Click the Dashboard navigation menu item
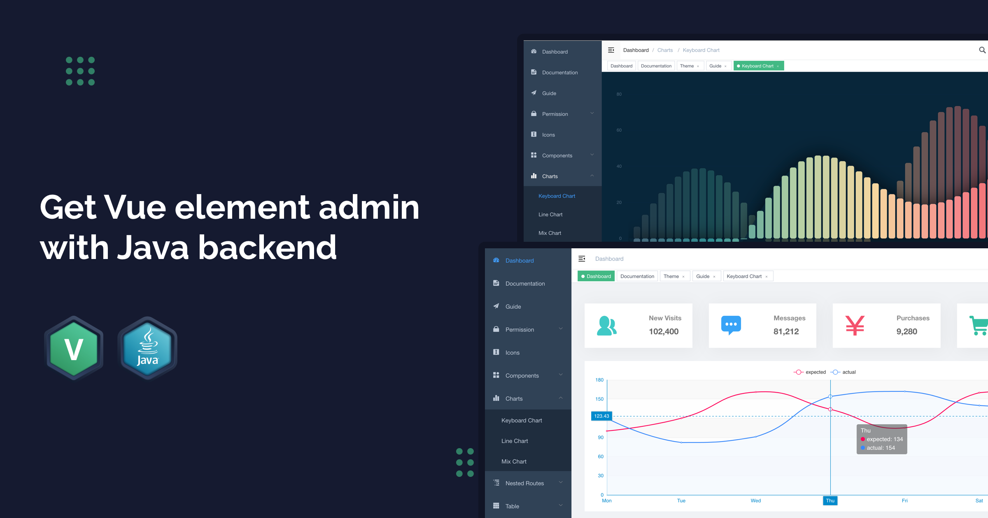This screenshot has height=518, width=988. click(x=520, y=260)
